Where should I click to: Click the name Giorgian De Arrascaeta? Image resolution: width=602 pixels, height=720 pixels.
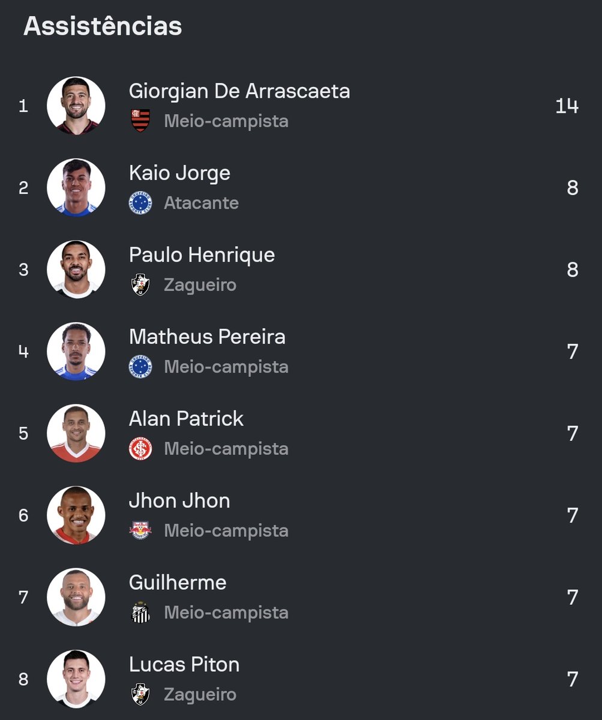[239, 91]
